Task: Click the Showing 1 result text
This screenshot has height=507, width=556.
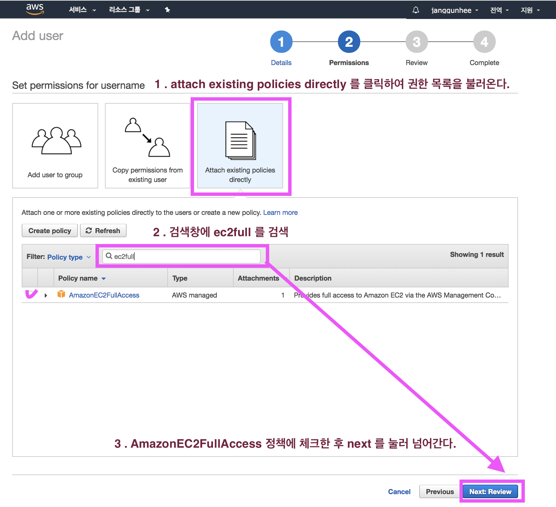Action: click(477, 255)
